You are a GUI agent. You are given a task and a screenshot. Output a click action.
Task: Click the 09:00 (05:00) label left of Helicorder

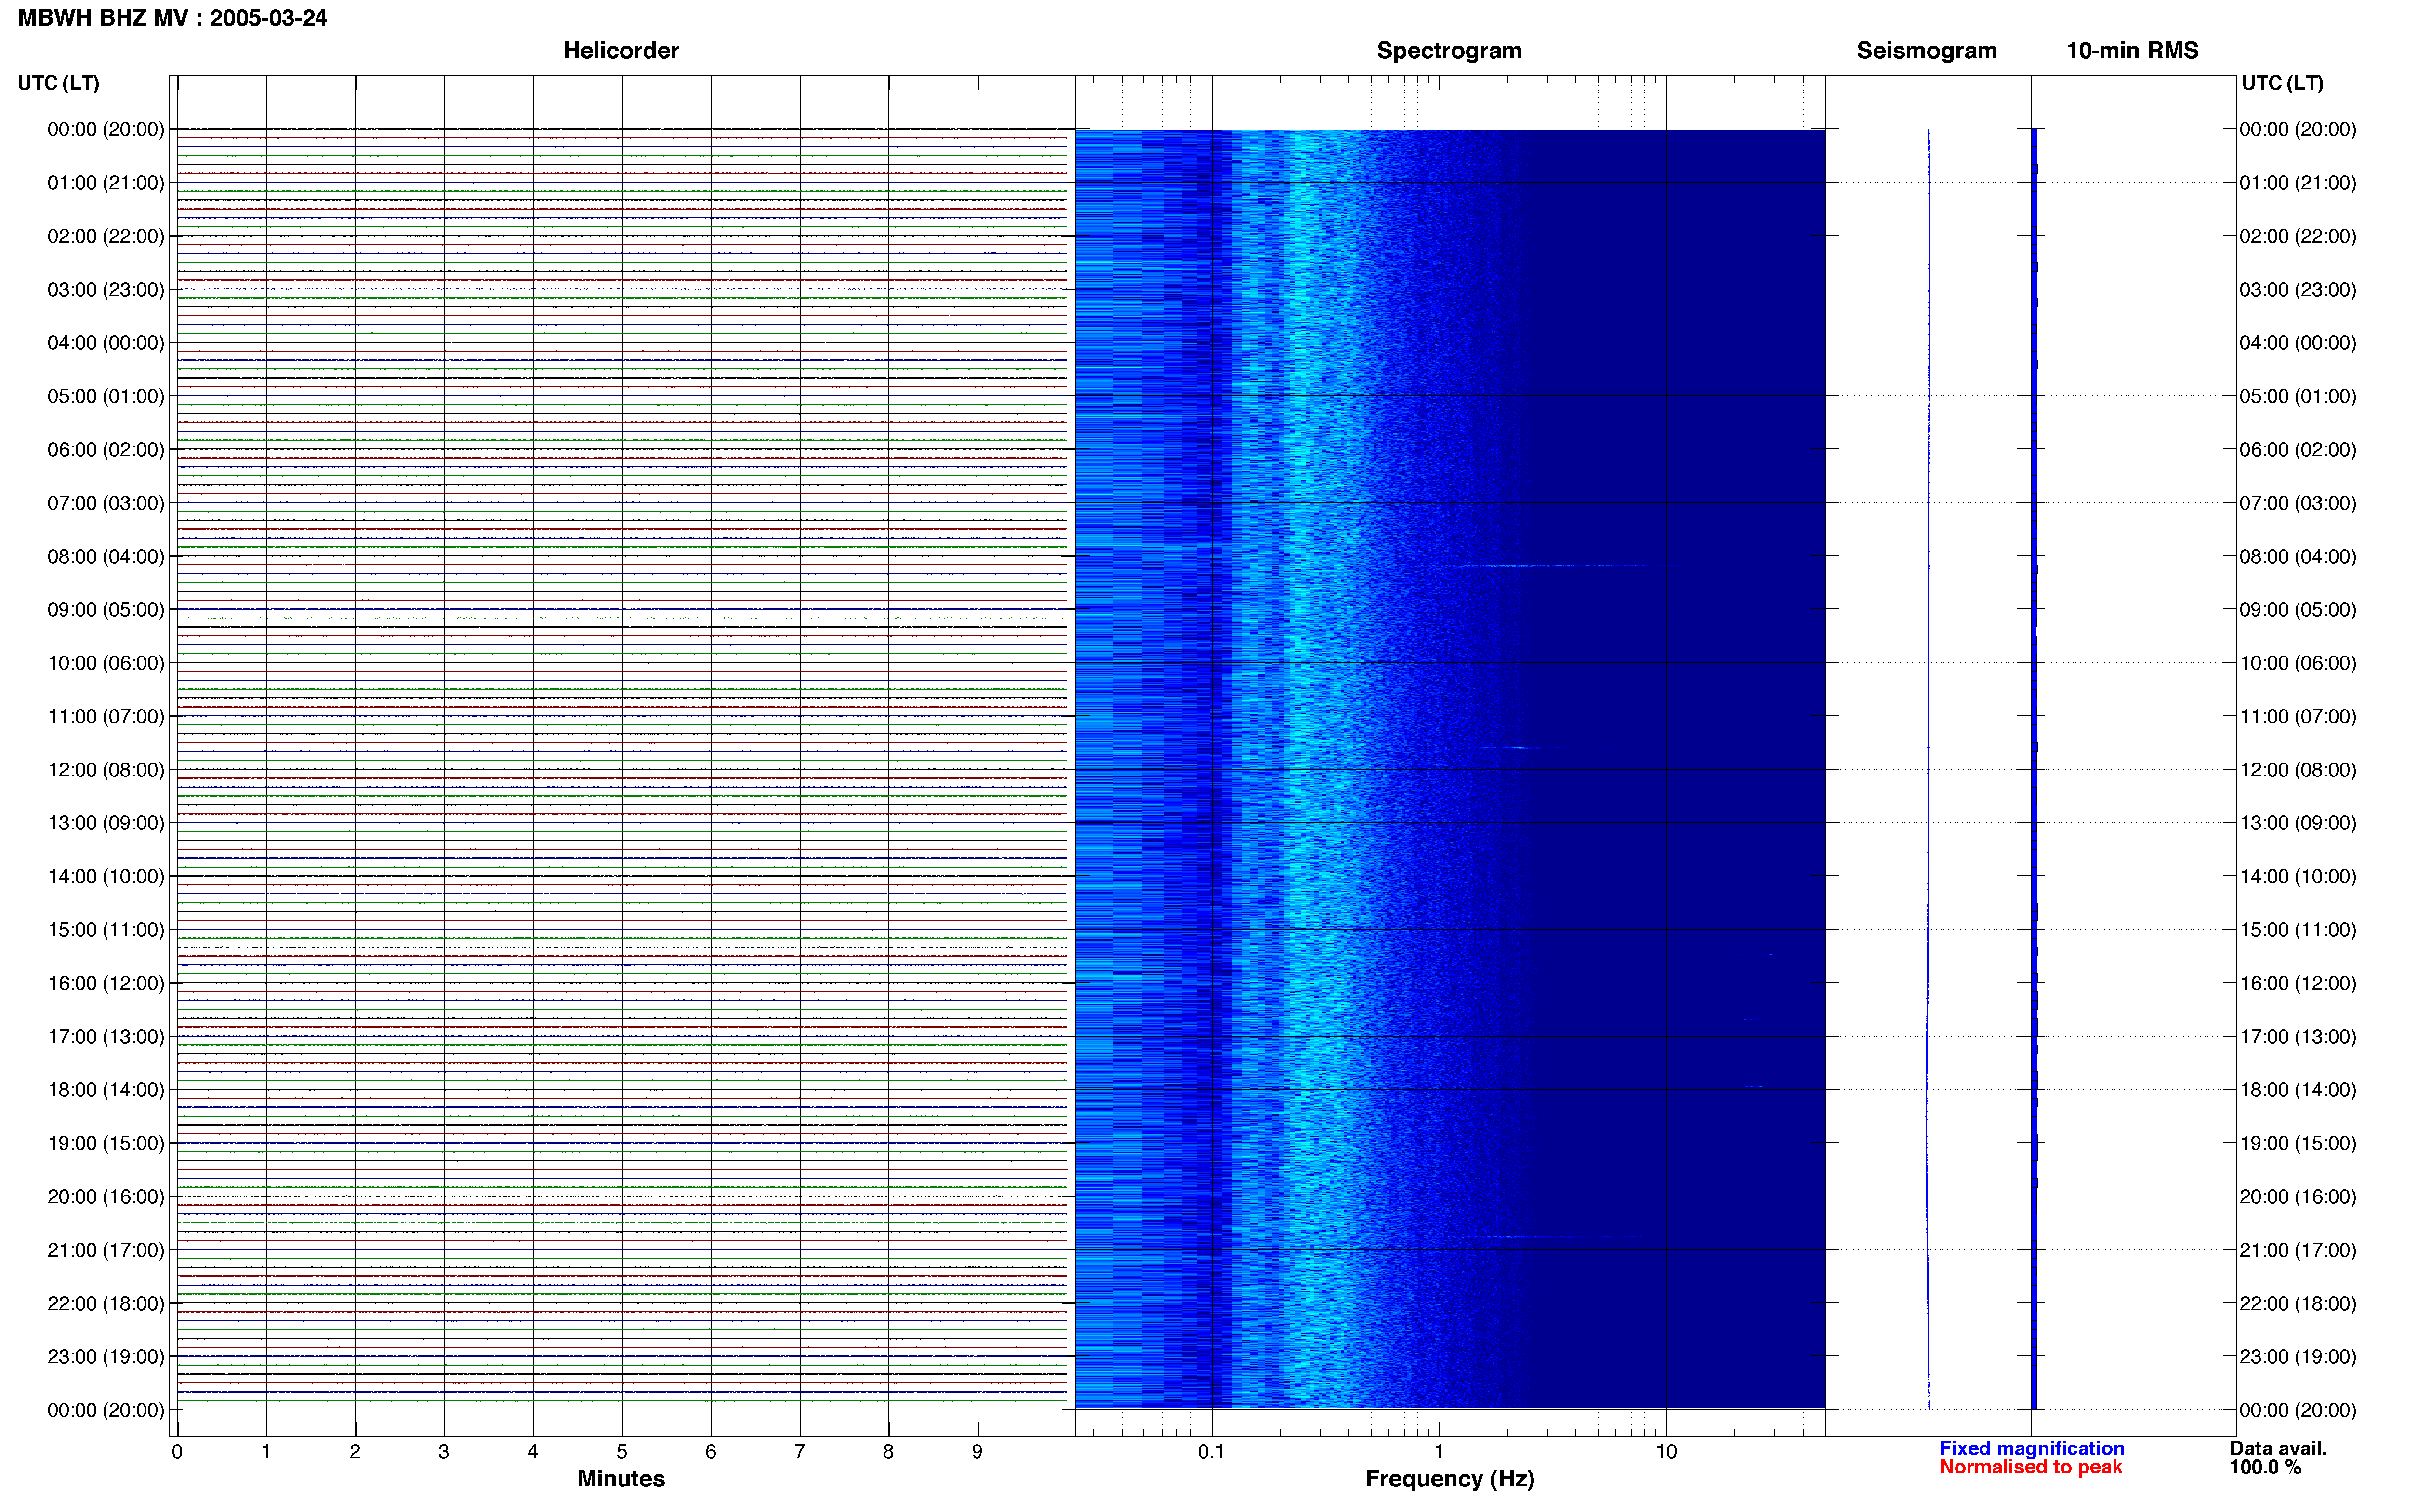(x=106, y=610)
